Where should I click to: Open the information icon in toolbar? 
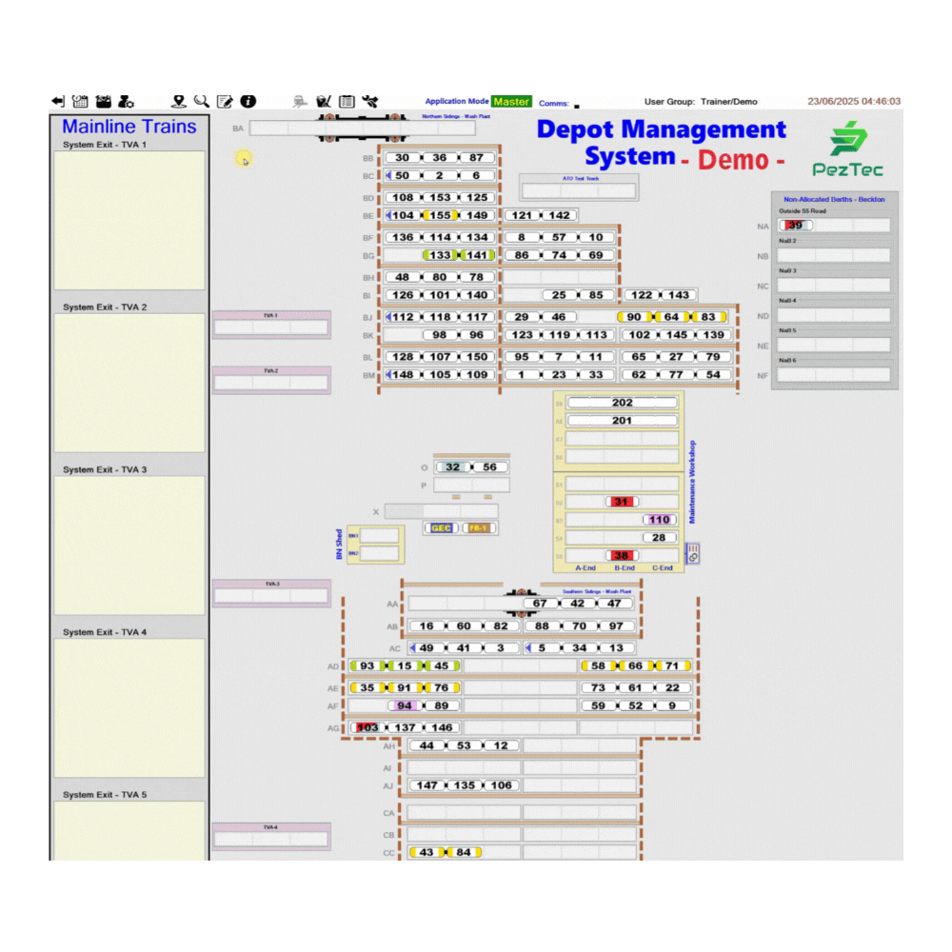point(248,102)
